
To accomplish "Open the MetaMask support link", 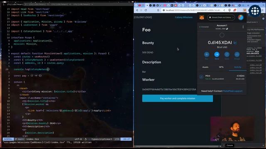I will pos(233,91).
